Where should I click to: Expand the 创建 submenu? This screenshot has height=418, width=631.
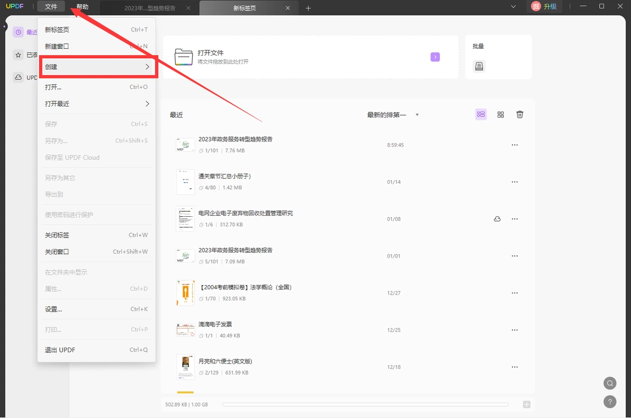96,67
